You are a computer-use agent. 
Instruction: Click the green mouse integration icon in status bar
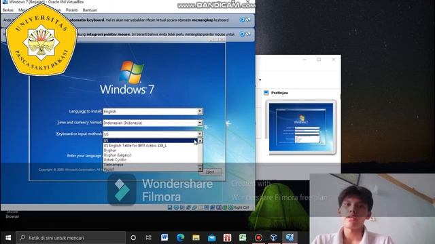point(225,207)
